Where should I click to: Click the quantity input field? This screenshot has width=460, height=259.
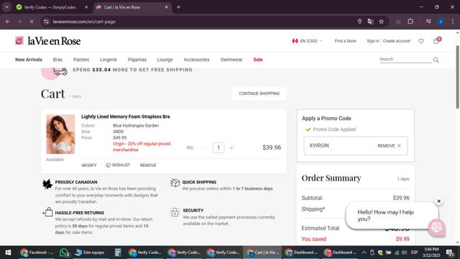tap(218, 147)
